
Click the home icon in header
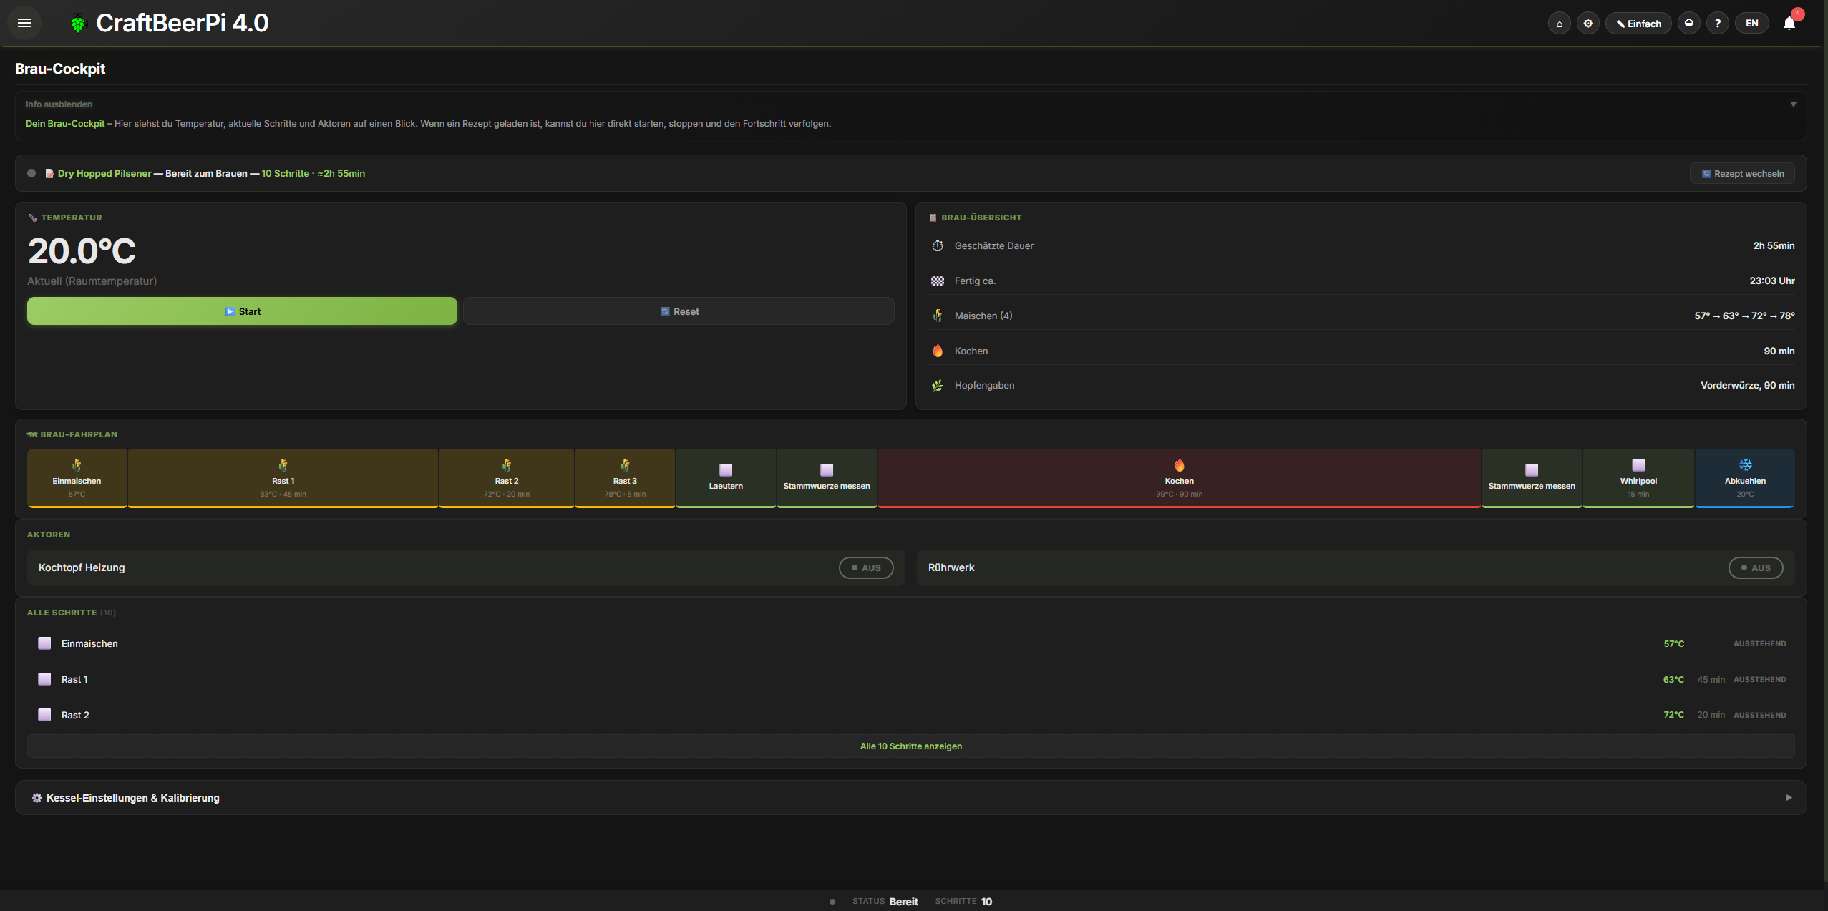coord(1559,24)
